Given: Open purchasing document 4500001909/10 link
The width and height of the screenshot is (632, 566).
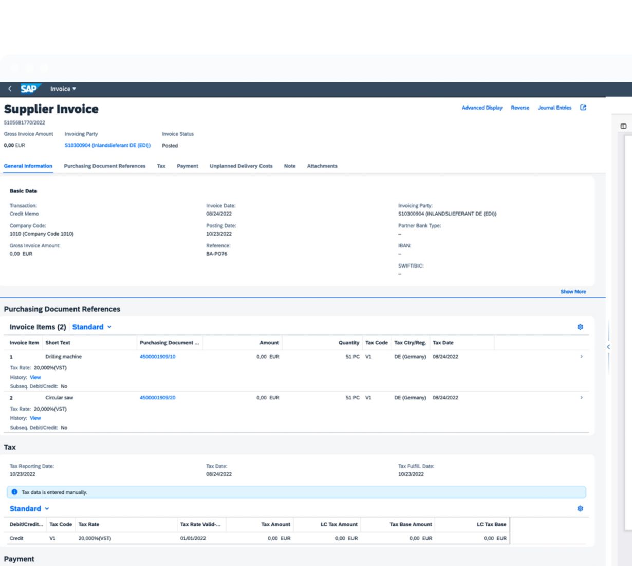Looking at the screenshot, I should point(157,357).
